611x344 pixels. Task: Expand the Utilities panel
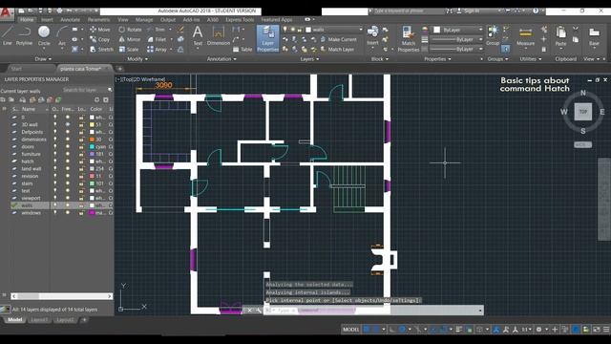[x=531, y=59]
